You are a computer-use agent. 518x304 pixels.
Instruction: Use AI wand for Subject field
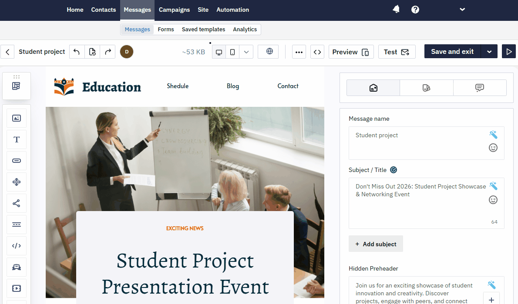coord(493,186)
